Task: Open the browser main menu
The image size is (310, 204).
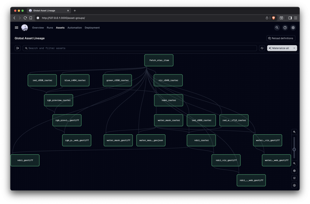Action: click(295, 18)
